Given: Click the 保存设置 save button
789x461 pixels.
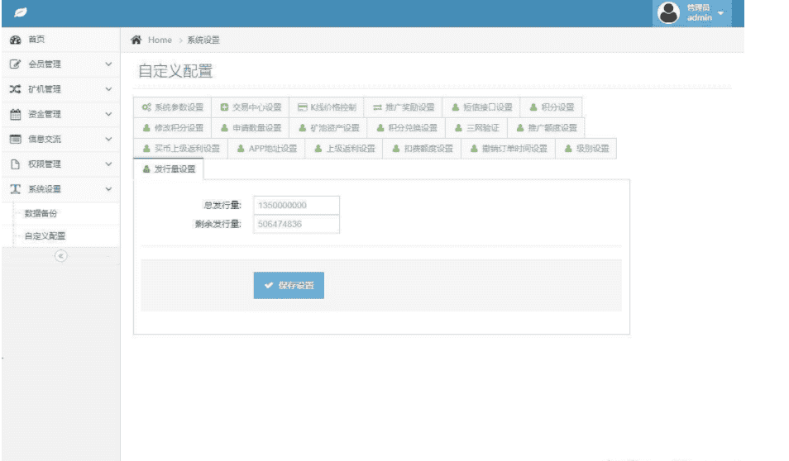Looking at the screenshot, I should pyautogui.click(x=289, y=285).
